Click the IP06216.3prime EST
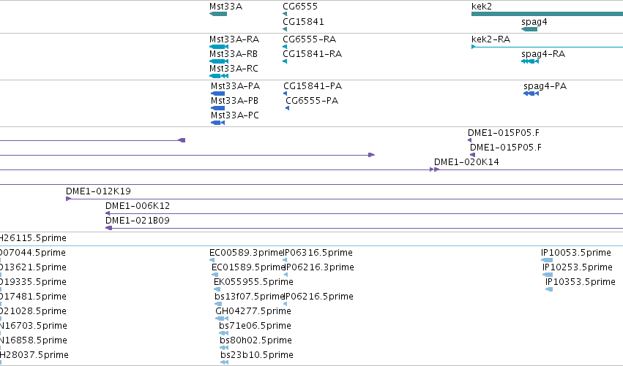Viewport: 623px width, 366px height. 286,275
